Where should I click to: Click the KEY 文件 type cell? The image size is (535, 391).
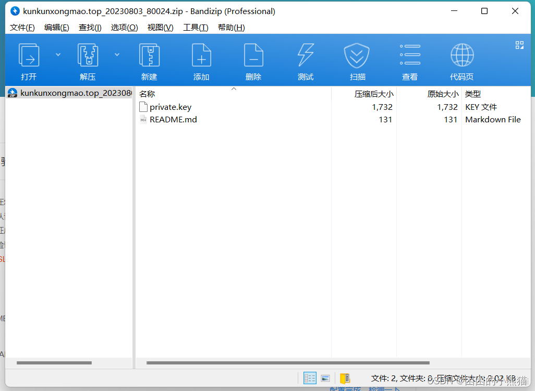tap(481, 107)
